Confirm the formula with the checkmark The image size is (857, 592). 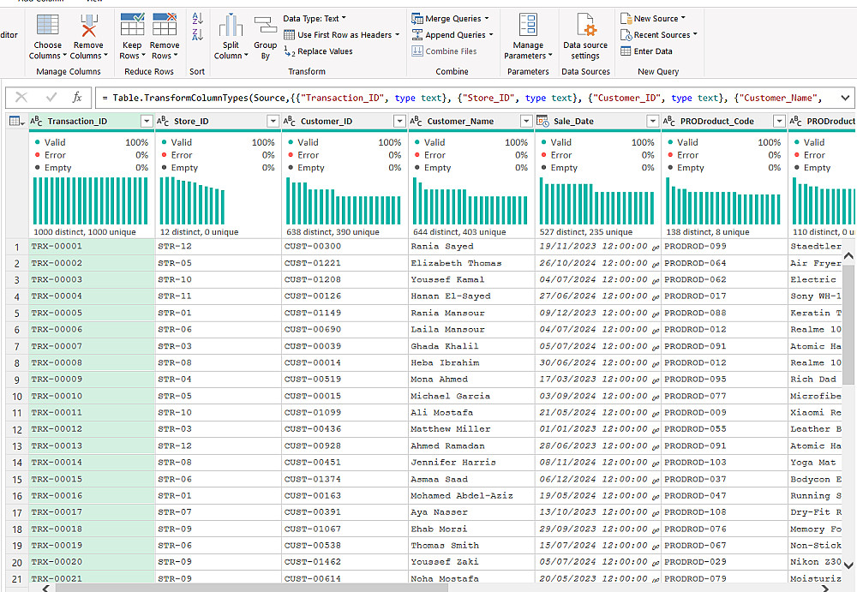pyautogui.click(x=51, y=98)
